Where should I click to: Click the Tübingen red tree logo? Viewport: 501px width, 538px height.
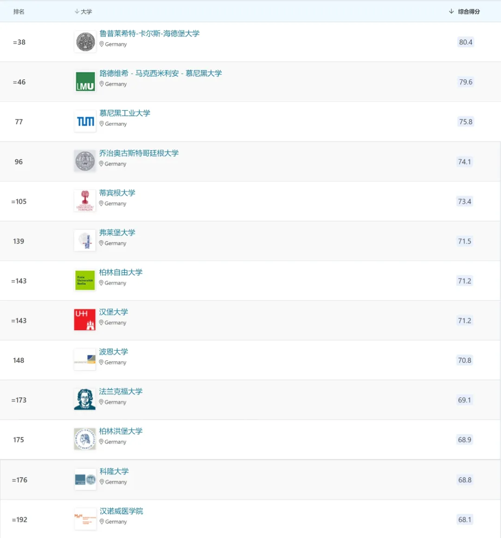[85, 201]
